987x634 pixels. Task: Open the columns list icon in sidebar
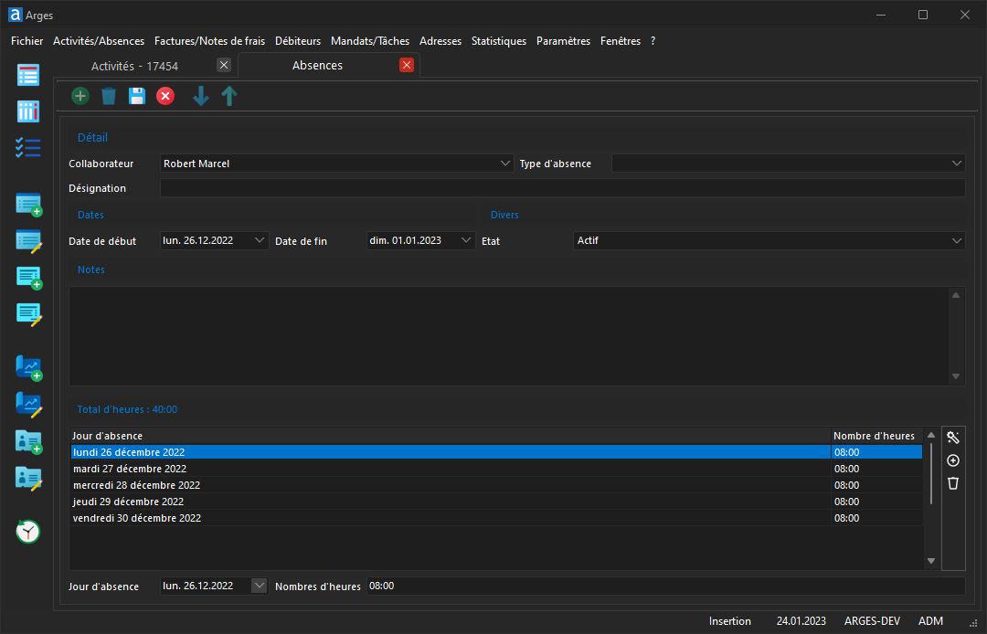click(x=28, y=111)
